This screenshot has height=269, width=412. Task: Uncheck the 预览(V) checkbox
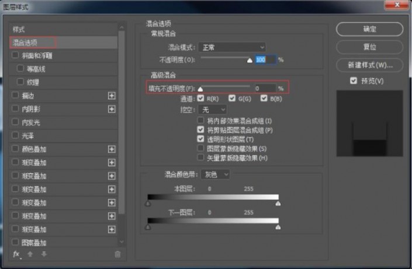354,81
